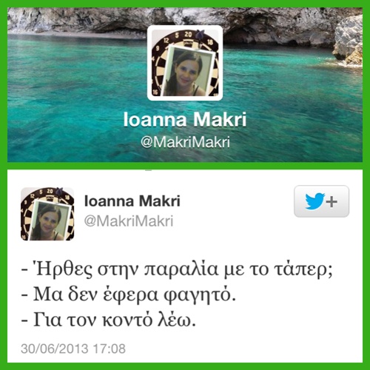This screenshot has width=370, height=370.
Task: Click the dartboard number 20 in avatar
Action: click(188, 34)
